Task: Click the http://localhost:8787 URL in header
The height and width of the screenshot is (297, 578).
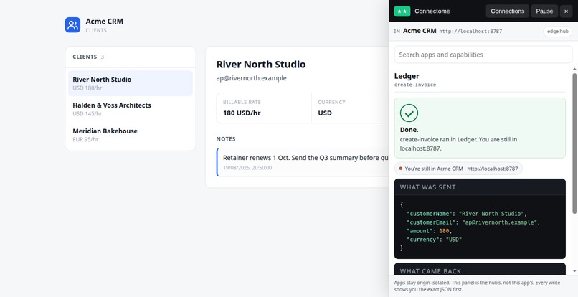Action: [470, 32]
